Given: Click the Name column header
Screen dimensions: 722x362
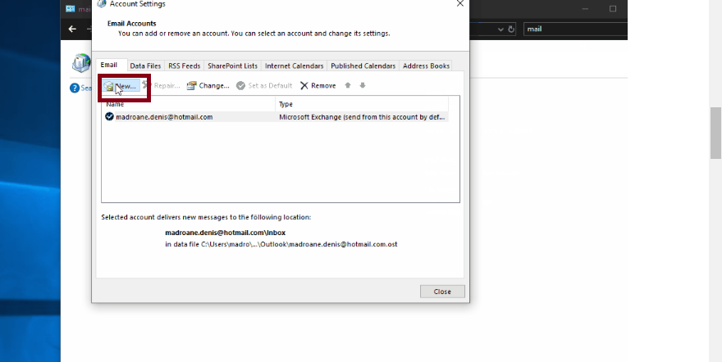Looking at the screenshot, I should tap(189, 104).
